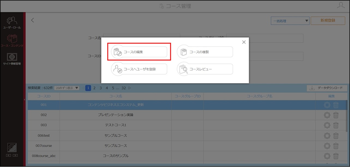
Task: Collapse the sidebar with the small arrow
Action: [x=24, y=100]
